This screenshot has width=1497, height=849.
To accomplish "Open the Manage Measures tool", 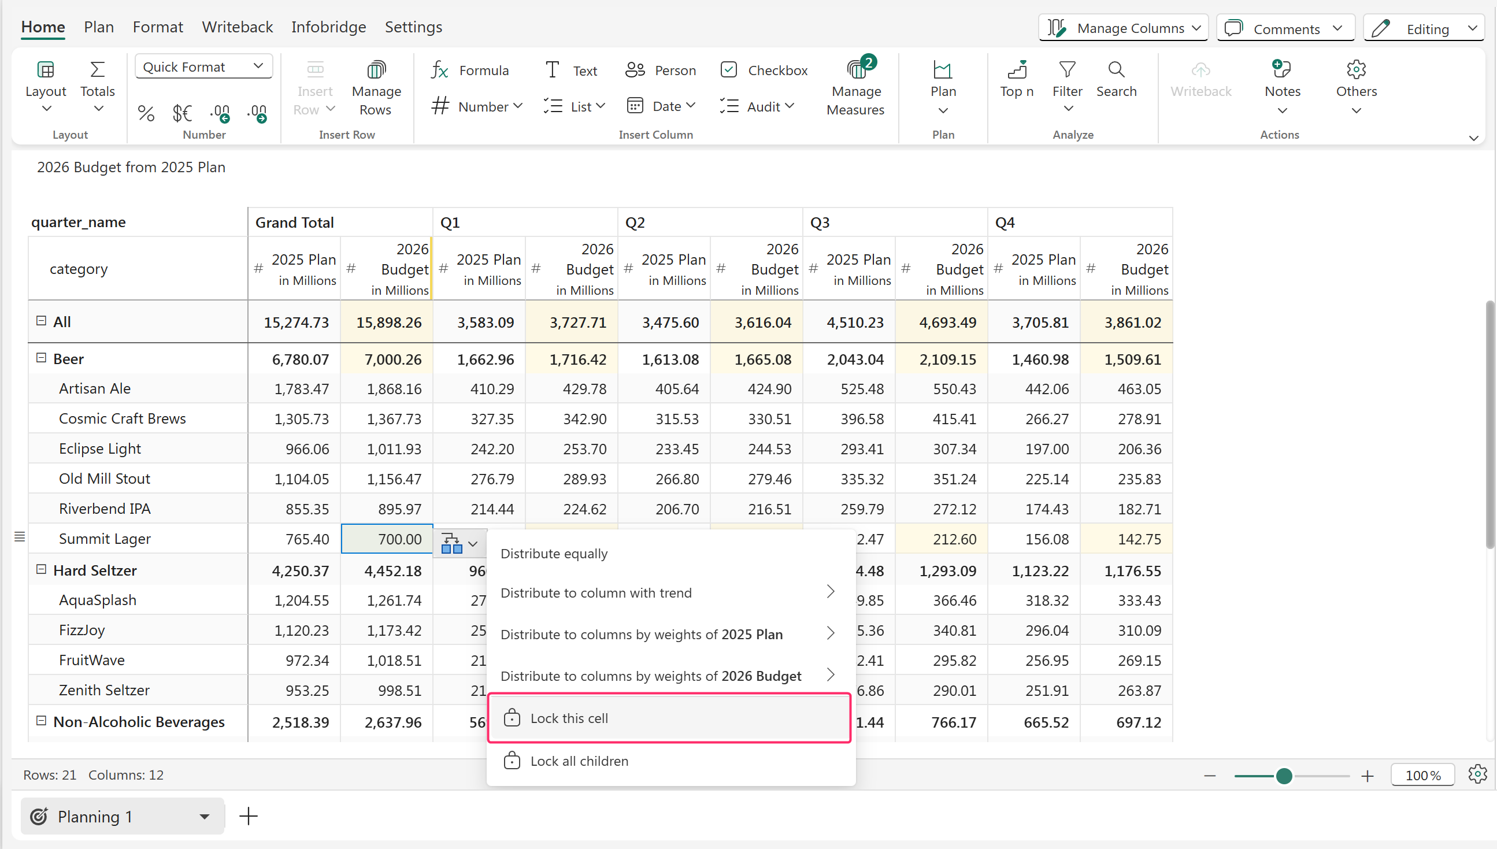I will (x=855, y=87).
